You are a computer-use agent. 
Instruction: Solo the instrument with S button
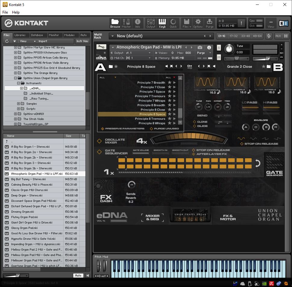pos(219,48)
